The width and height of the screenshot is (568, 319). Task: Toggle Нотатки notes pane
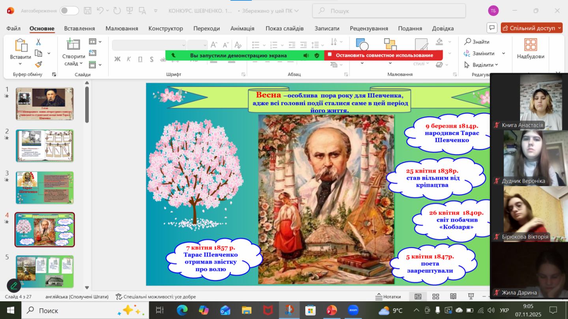coord(388,297)
